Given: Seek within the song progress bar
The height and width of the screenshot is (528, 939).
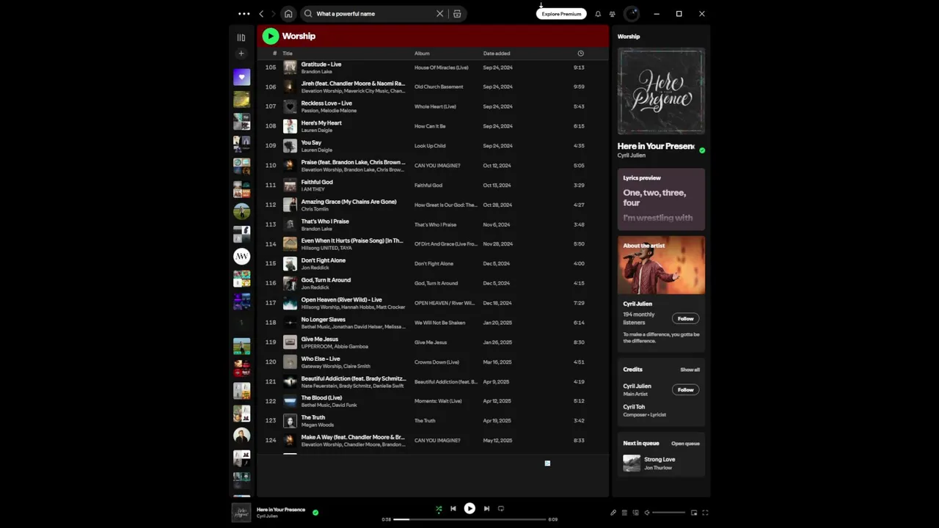Looking at the screenshot, I should point(469,519).
